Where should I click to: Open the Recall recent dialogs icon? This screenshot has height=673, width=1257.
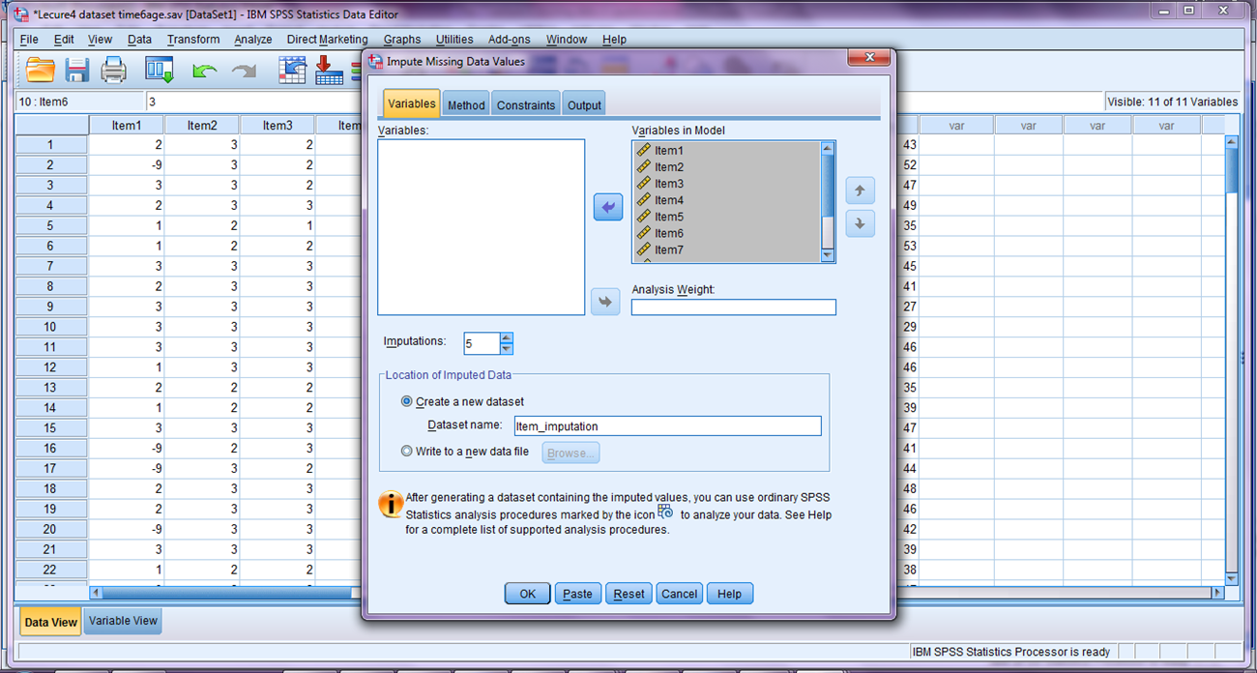(159, 70)
